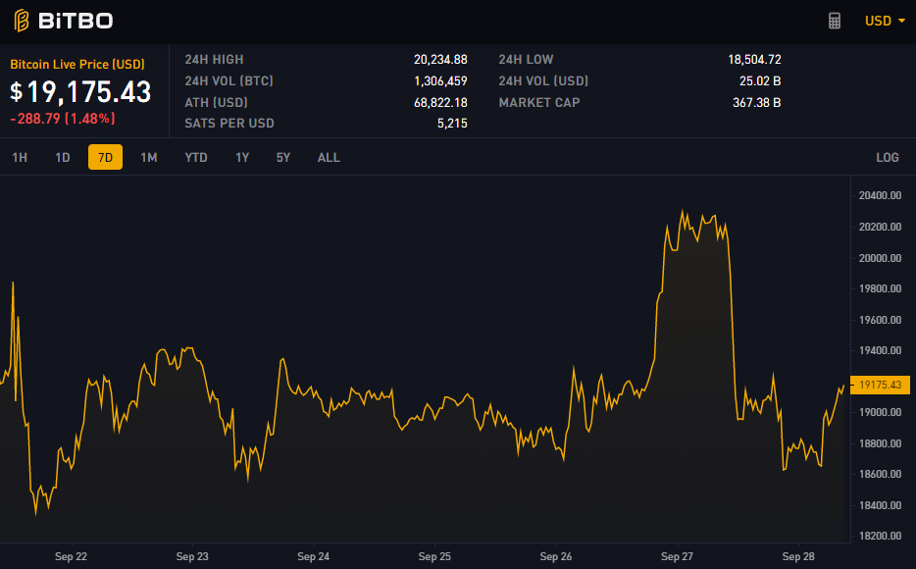This screenshot has height=569, width=916.
Task: Click the Sep 28 date axis label
Action: (798, 556)
